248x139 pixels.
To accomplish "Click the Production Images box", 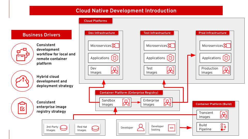I will point(215,70).
